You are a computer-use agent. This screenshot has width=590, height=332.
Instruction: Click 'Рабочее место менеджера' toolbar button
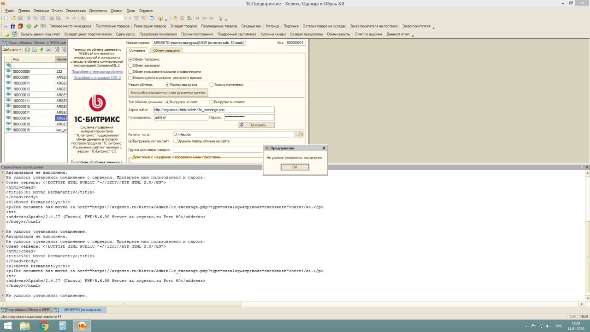coord(70,26)
